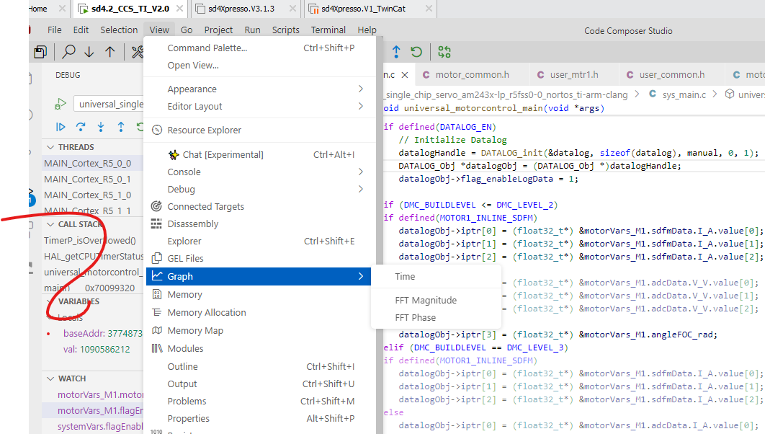Close the sys_main.c editor tab

tap(405, 75)
